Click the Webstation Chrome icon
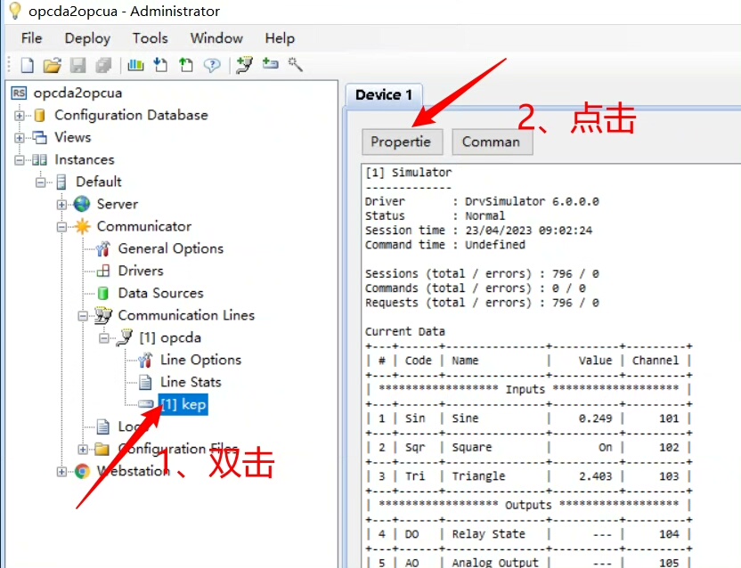741x568 pixels. coord(82,471)
